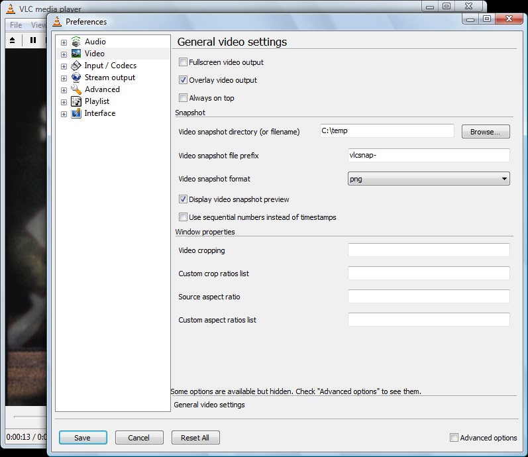The height and width of the screenshot is (457, 528).
Task: Uncheck Overlay video output
Action: tap(183, 80)
